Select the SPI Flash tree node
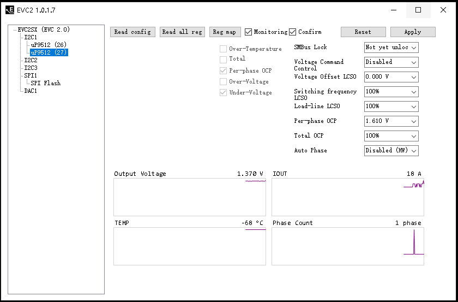 [x=46, y=83]
